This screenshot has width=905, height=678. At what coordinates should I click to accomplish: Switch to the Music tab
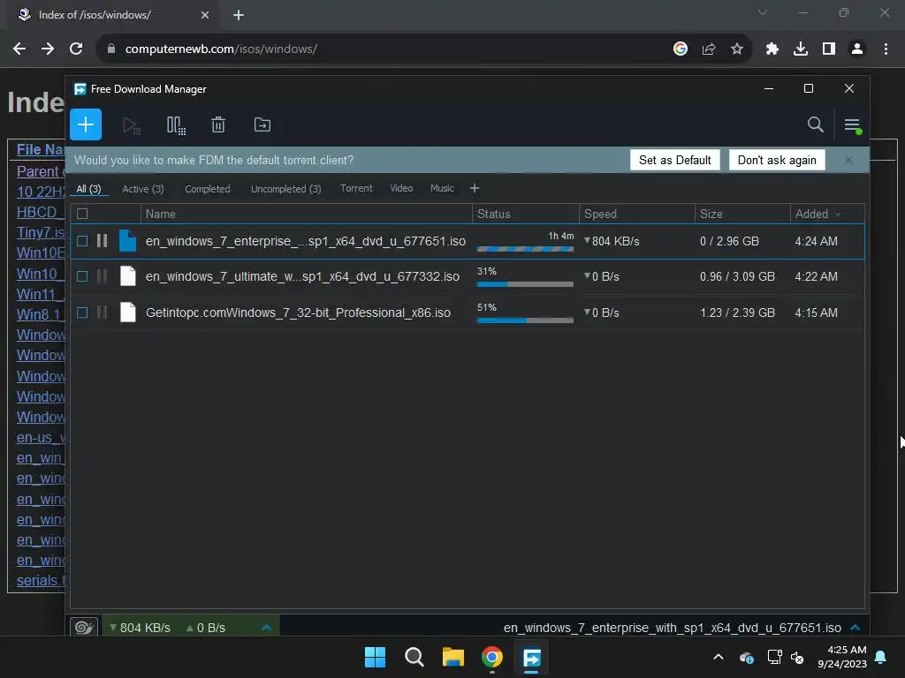pyautogui.click(x=442, y=189)
